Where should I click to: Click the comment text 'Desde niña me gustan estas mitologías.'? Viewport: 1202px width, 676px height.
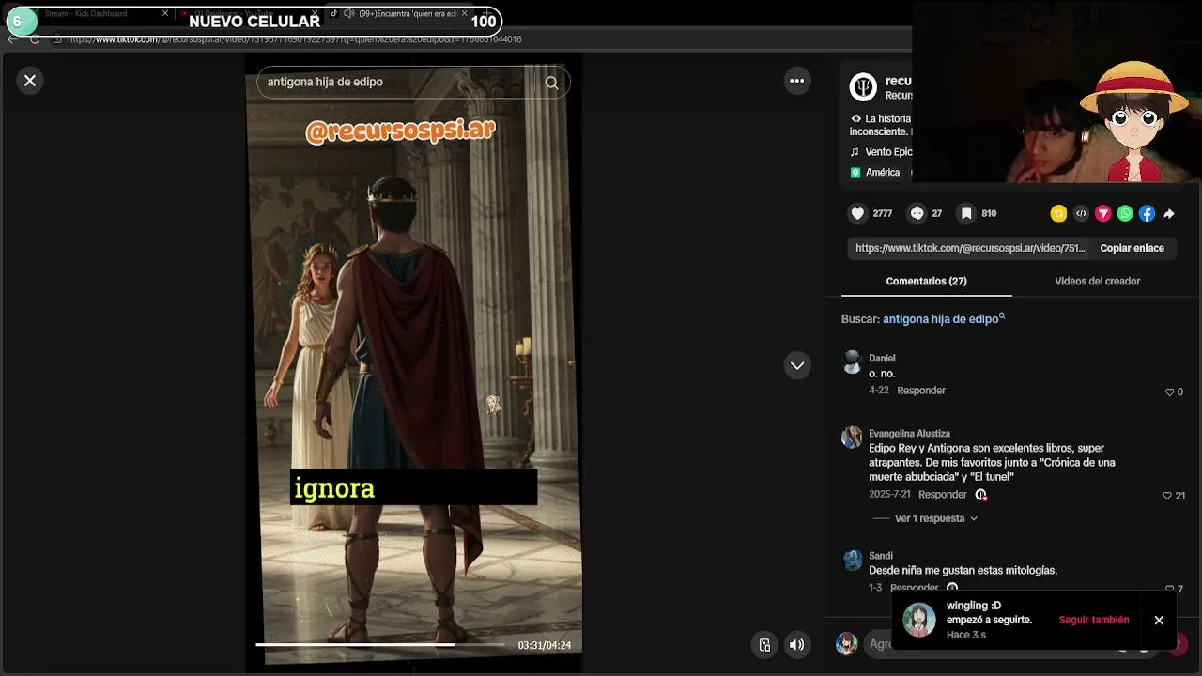pos(963,571)
